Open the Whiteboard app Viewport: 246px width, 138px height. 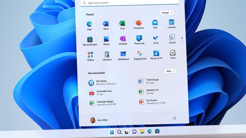pos(123,55)
